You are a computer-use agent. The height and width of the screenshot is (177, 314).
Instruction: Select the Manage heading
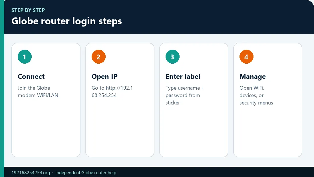pyautogui.click(x=253, y=77)
